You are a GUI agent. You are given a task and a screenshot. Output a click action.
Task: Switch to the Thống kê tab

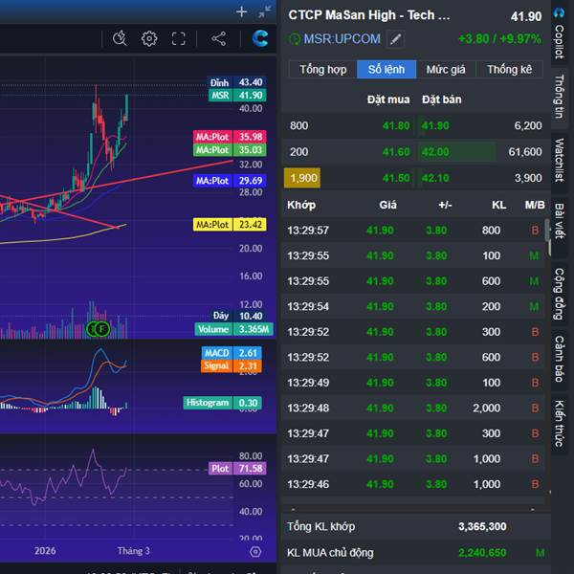[x=509, y=69]
